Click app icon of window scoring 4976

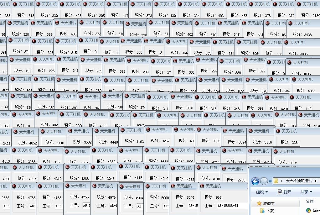tap(94, 186)
